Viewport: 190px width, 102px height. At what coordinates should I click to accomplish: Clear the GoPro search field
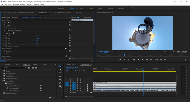click(26, 68)
